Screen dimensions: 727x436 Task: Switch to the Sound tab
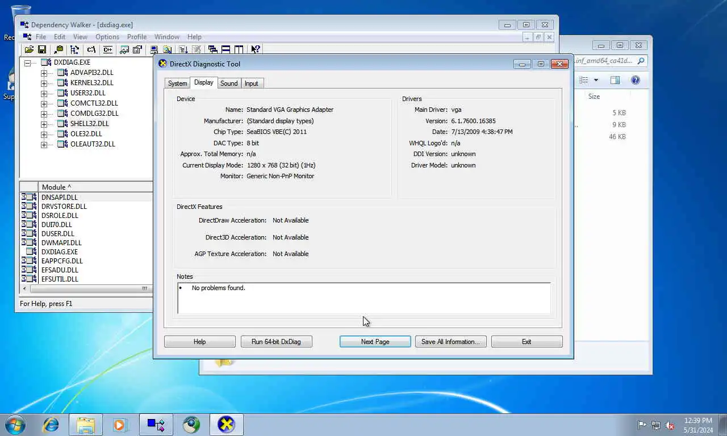click(229, 83)
